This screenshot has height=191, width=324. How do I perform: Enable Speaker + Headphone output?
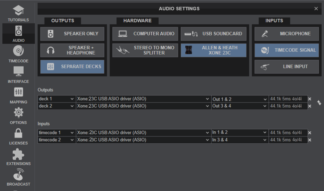point(72,50)
